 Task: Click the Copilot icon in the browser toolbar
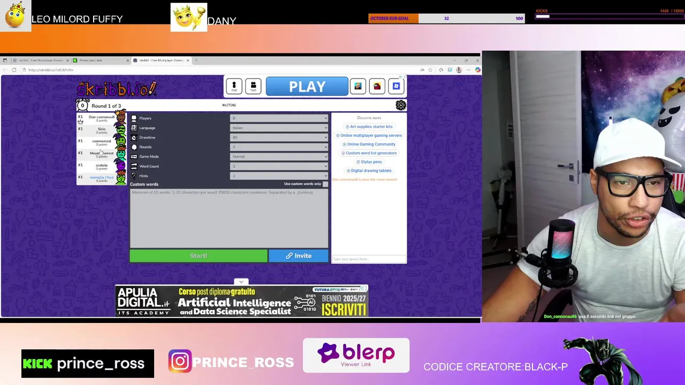[477, 70]
